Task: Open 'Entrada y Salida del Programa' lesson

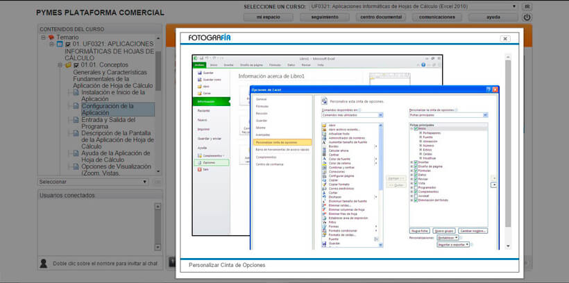Action: pos(108,123)
